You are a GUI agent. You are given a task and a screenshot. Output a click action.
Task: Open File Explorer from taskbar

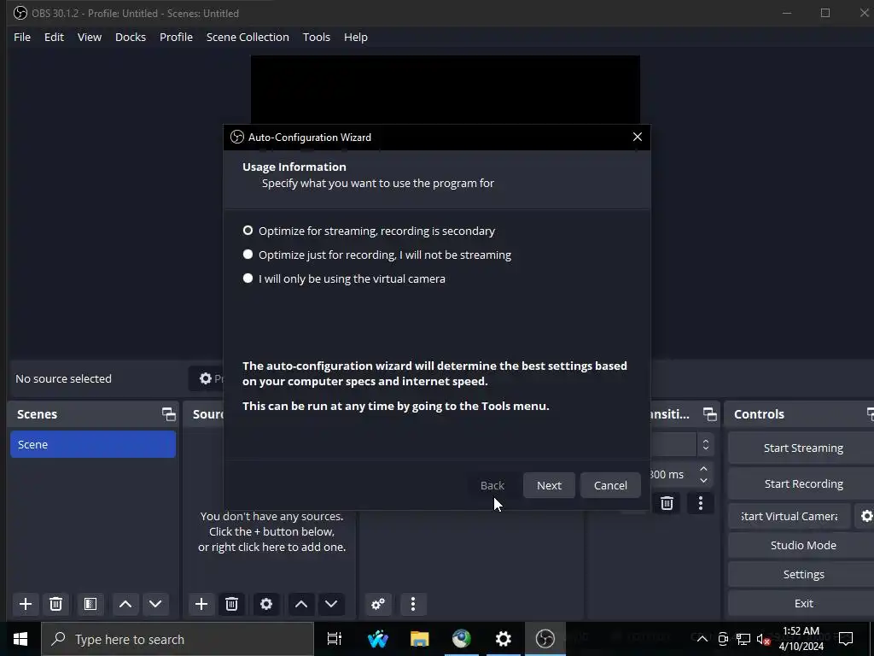[419, 639]
